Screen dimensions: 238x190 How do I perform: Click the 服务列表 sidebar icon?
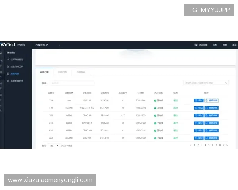(8, 74)
